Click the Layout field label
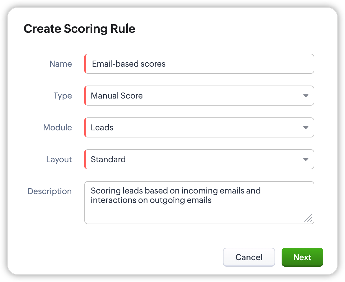The height and width of the screenshot is (282, 345). tap(59, 159)
